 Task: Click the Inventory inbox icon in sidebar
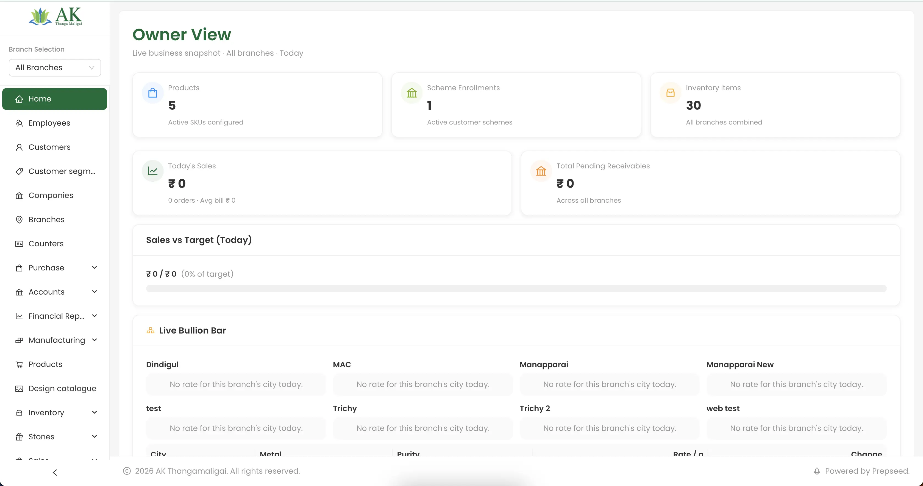(x=19, y=413)
